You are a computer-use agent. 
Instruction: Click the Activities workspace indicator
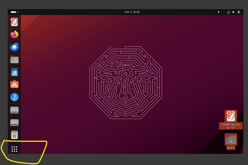[14, 12]
